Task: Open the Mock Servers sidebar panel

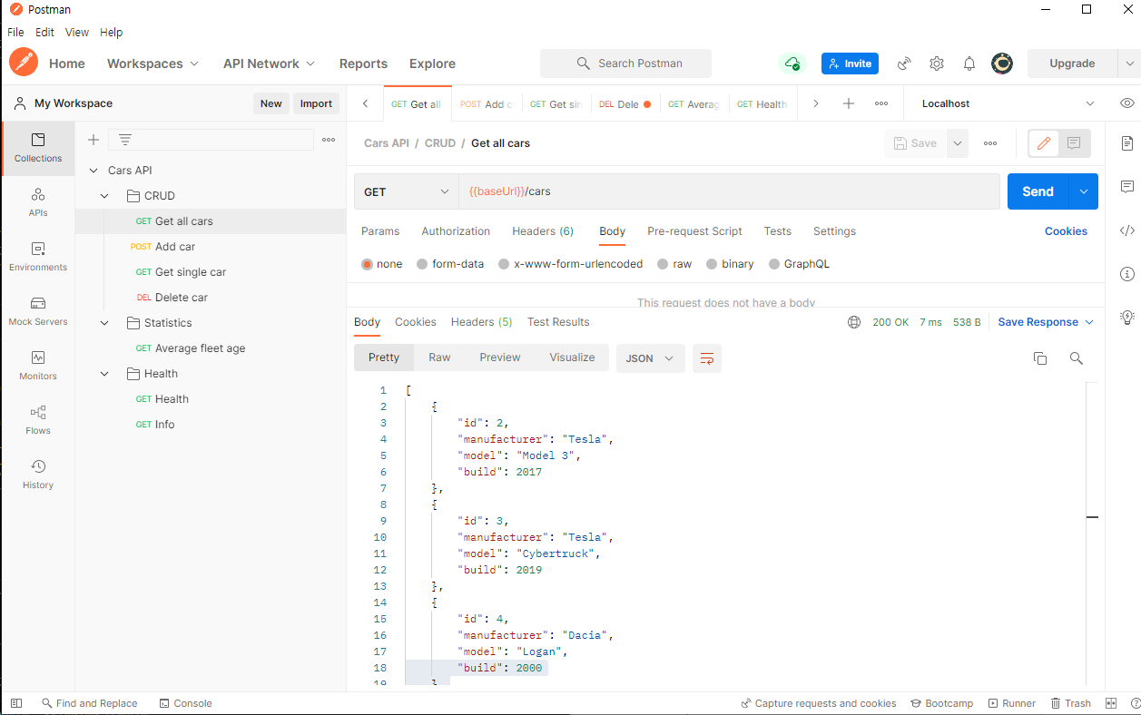Action: pyautogui.click(x=38, y=312)
